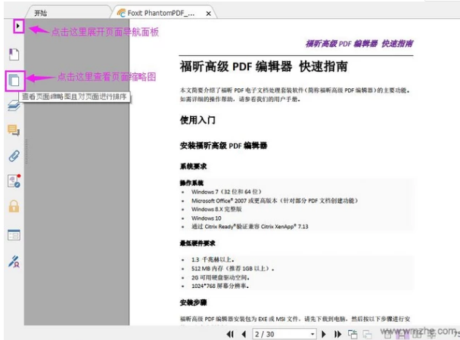Open the page thumbnails panel
The height and width of the screenshot is (340, 460).
[14, 80]
